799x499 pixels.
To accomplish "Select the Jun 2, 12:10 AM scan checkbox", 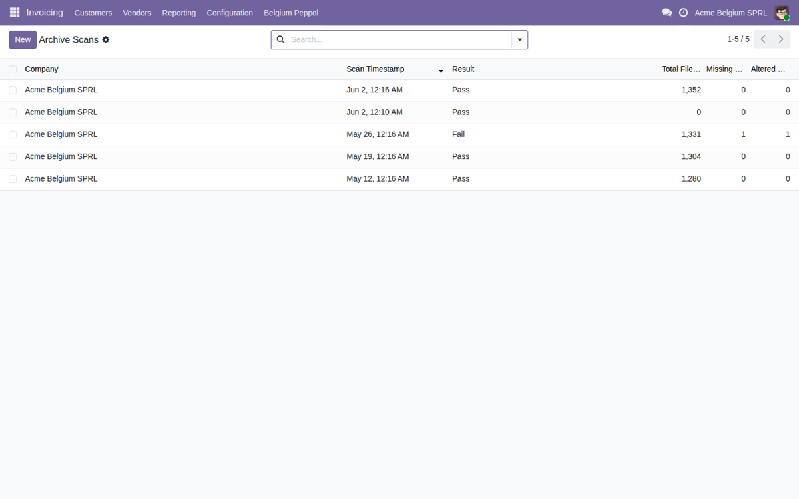I will (13, 112).
